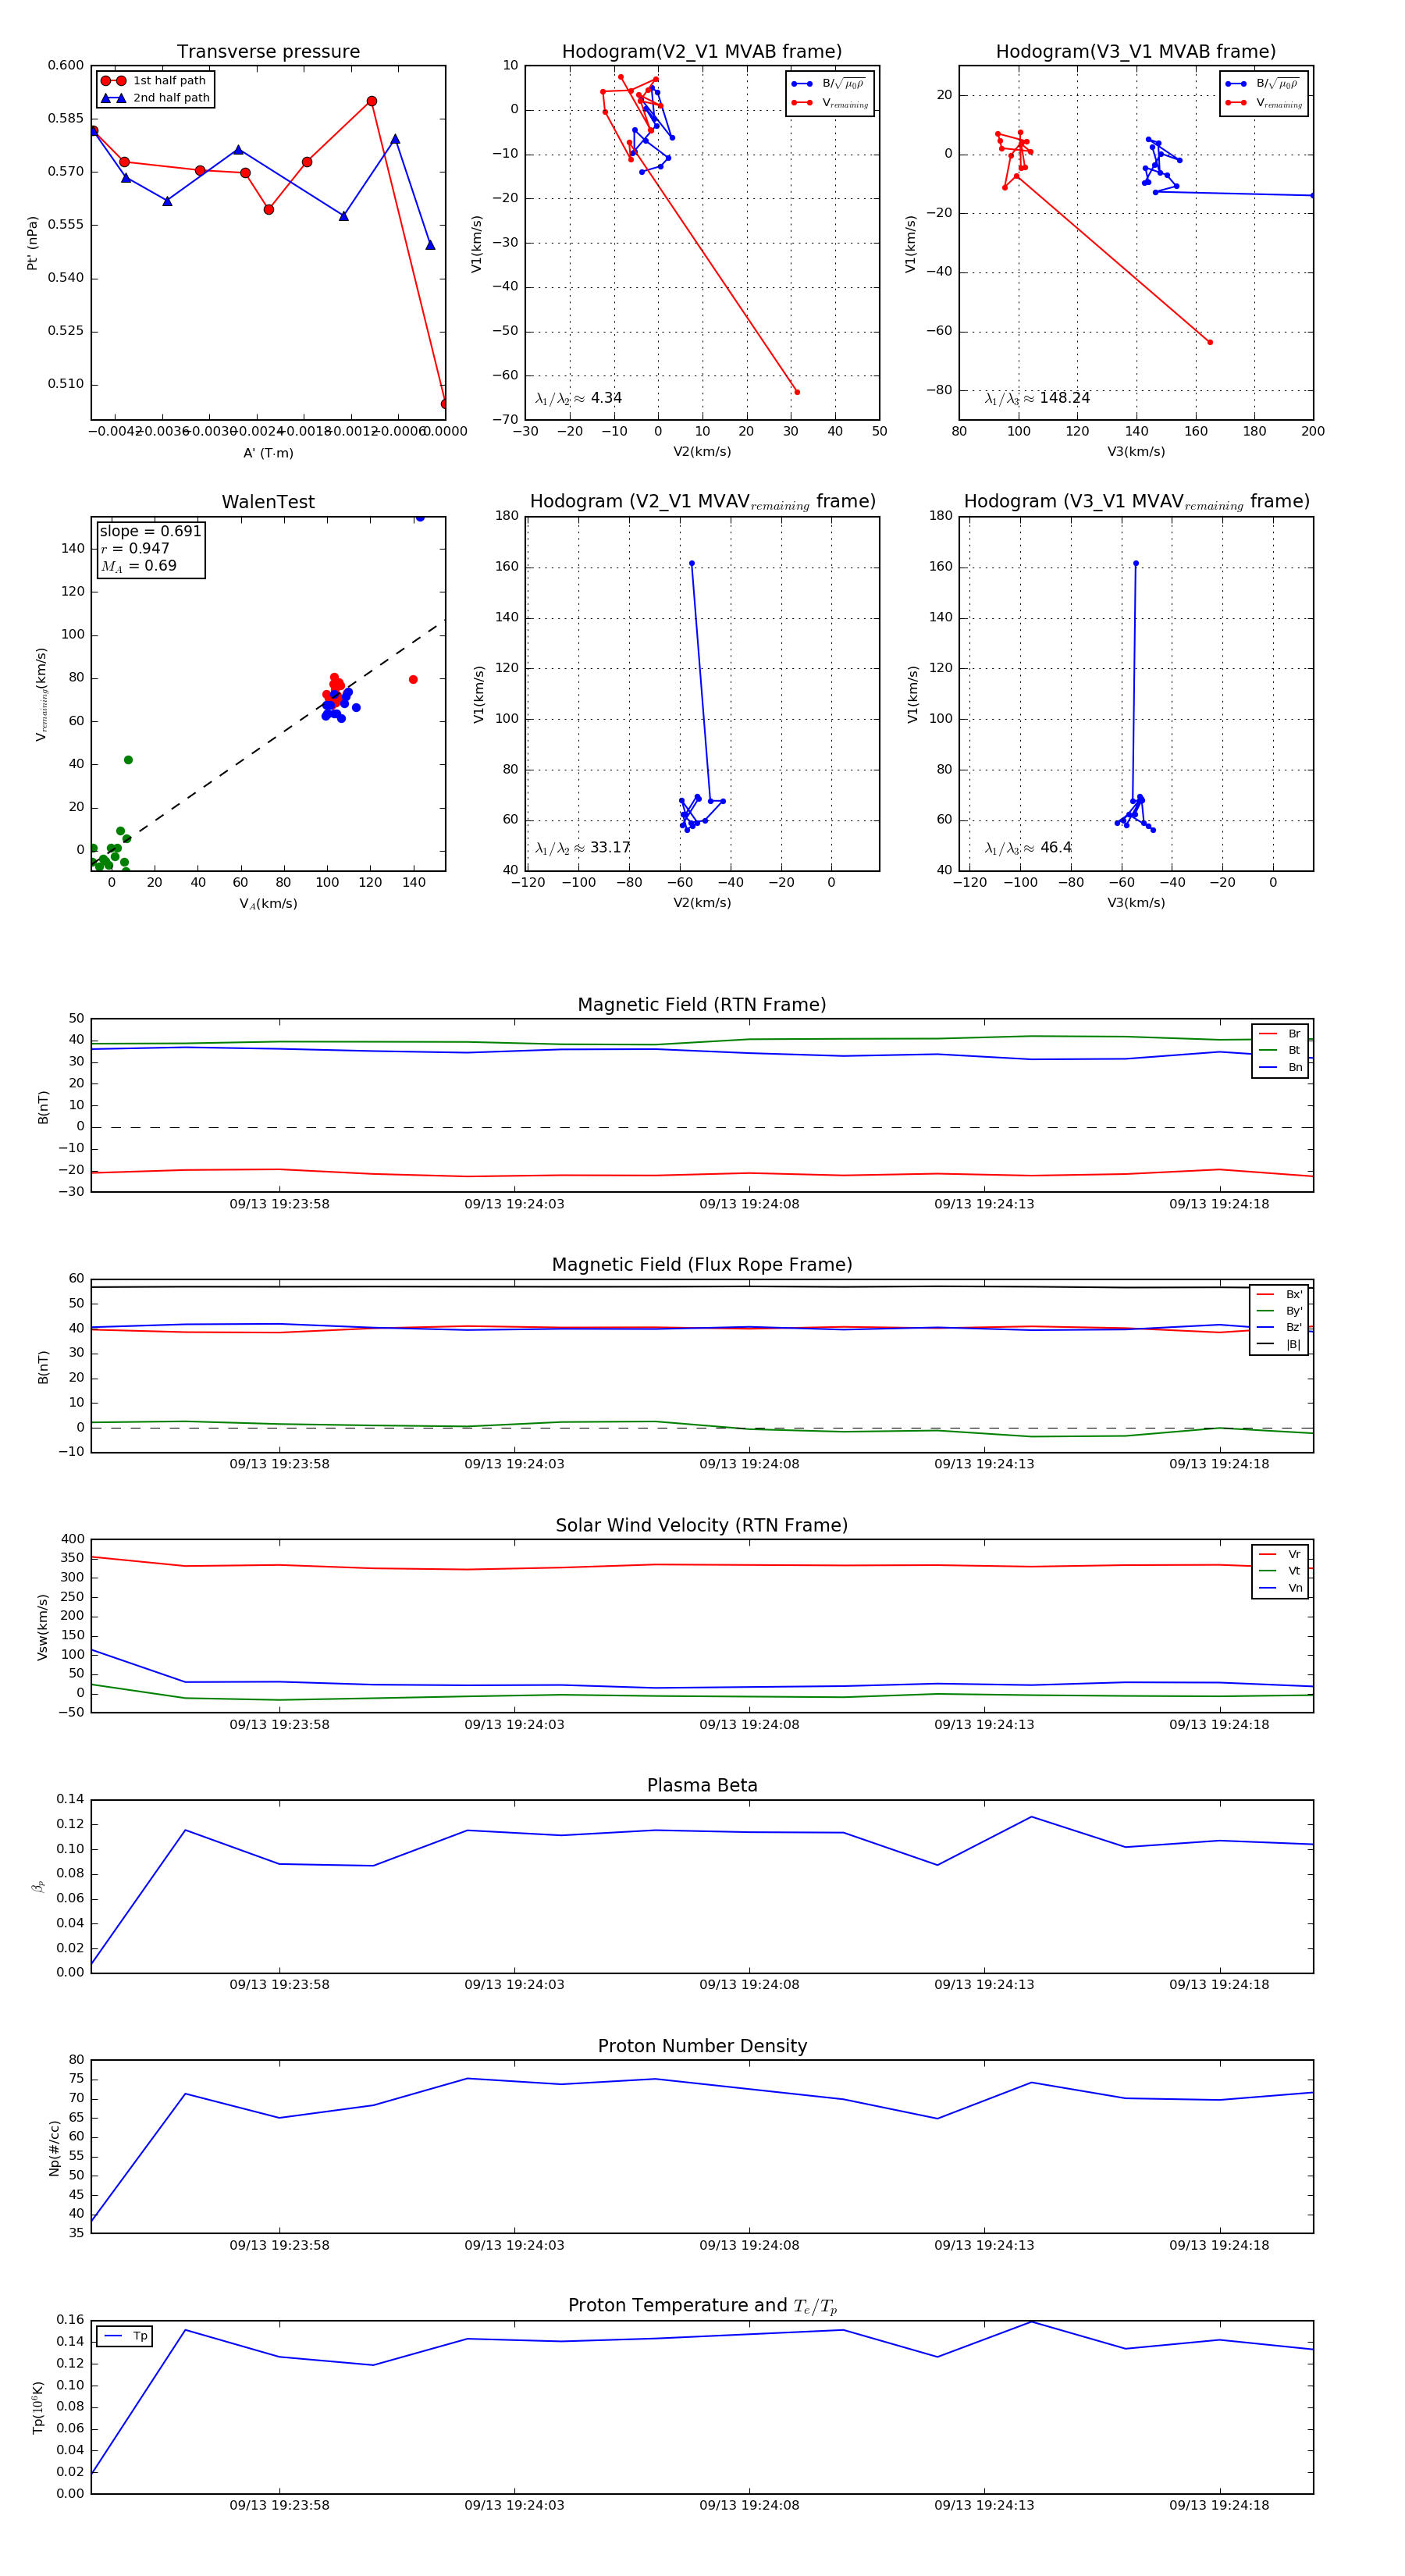This screenshot has width=1405, height=2576.
Task: Select the "Bz'" legend entry
Action: 1279,1328
